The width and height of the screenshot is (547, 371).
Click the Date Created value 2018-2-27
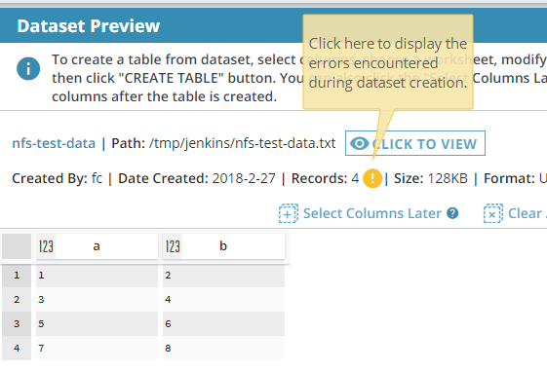(x=244, y=178)
